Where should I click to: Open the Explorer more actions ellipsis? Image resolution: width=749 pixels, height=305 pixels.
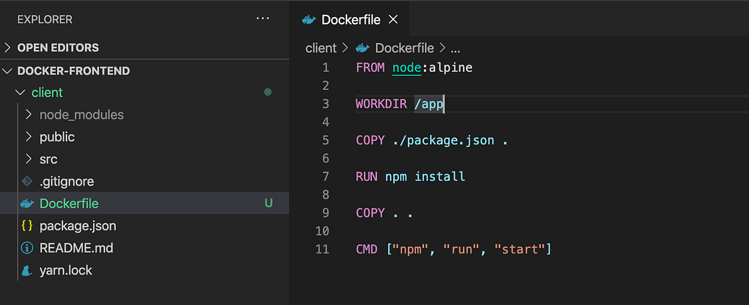263,18
